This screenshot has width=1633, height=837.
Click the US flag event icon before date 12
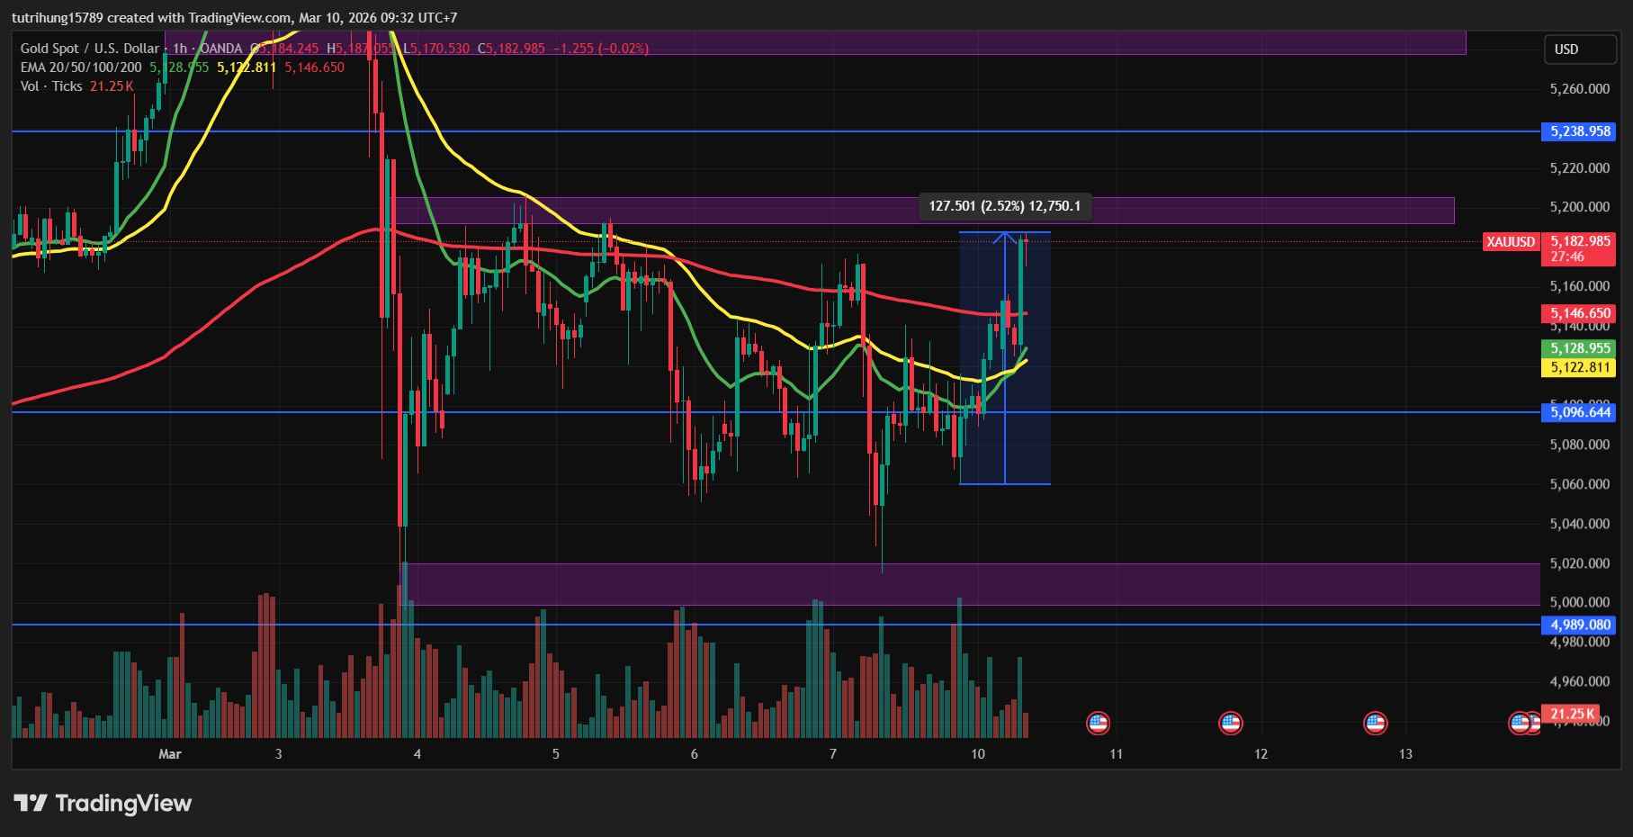(1230, 723)
